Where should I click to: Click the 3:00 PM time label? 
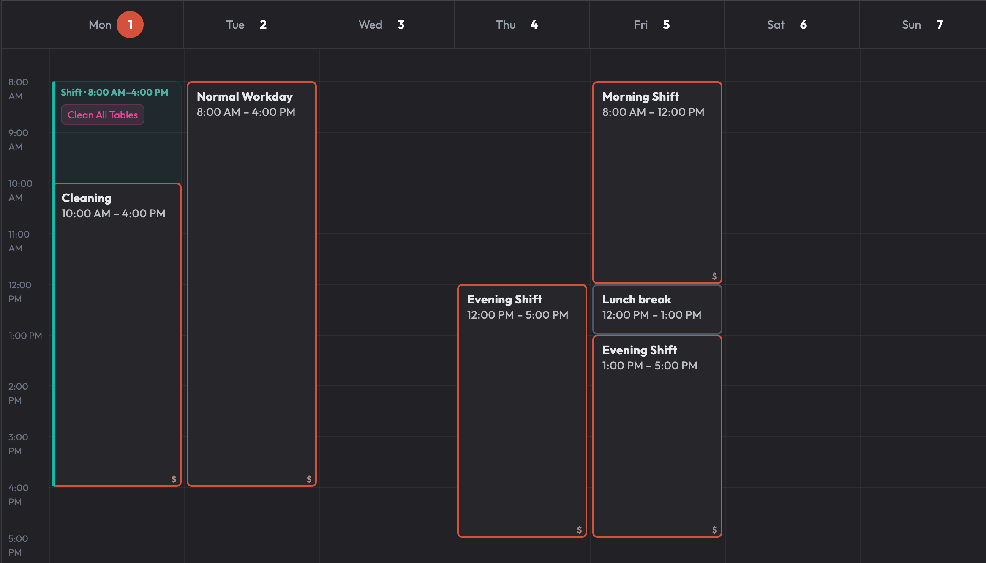18,444
